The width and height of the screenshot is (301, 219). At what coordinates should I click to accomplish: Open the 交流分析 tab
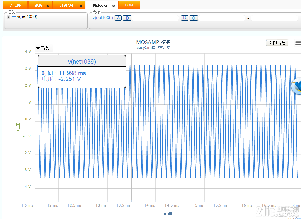coord(67,5)
